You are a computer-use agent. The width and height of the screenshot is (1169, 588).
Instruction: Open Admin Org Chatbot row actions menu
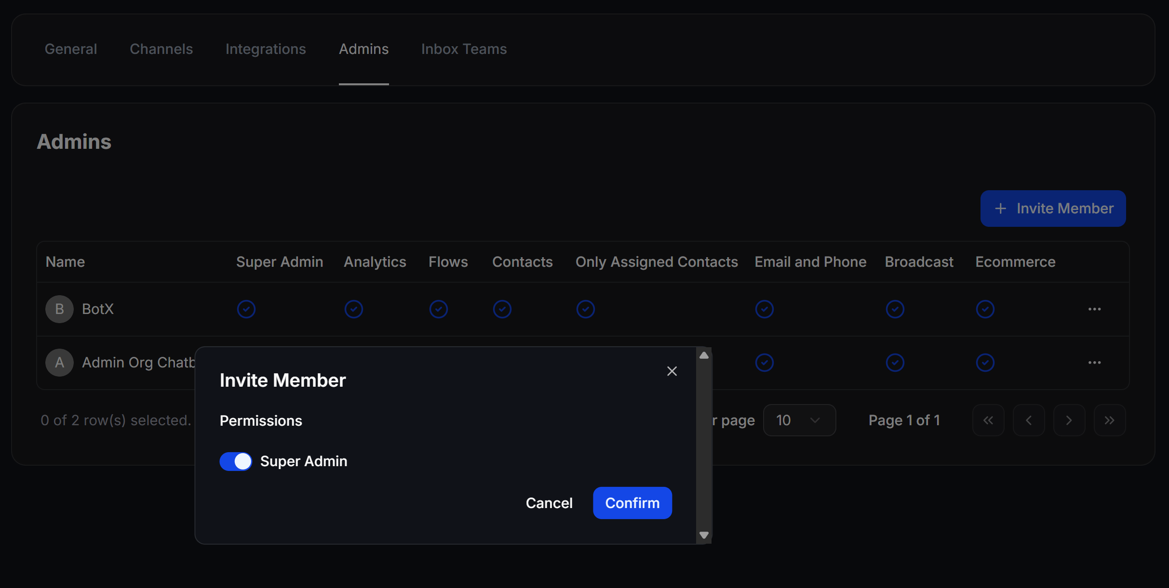pos(1094,363)
